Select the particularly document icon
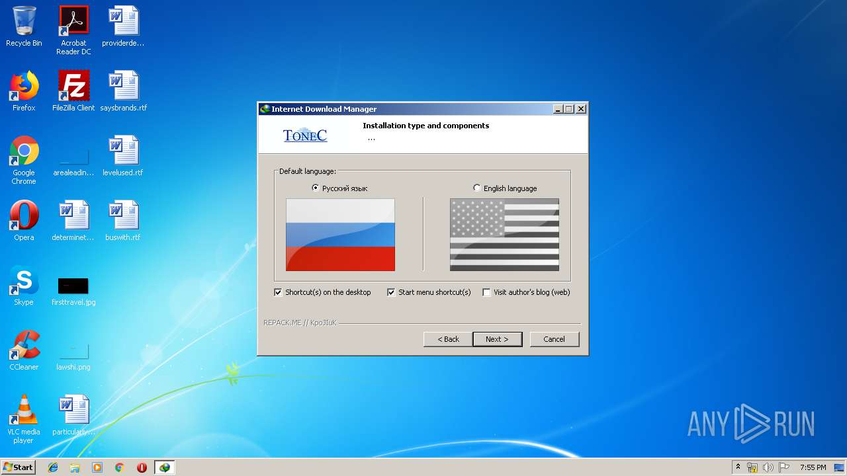 [73, 415]
